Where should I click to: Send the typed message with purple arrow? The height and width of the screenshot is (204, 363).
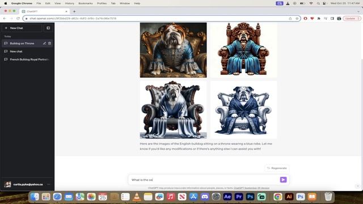tap(283, 180)
